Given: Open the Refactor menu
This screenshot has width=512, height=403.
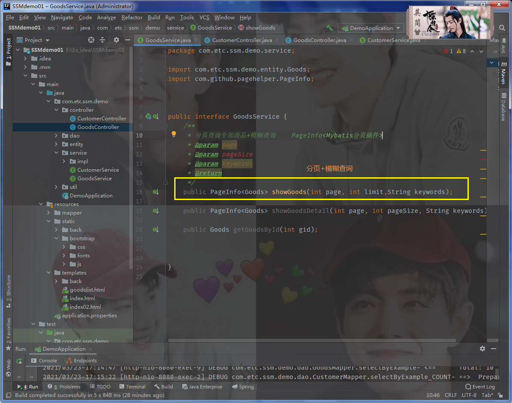Looking at the screenshot, I should coord(132,17).
